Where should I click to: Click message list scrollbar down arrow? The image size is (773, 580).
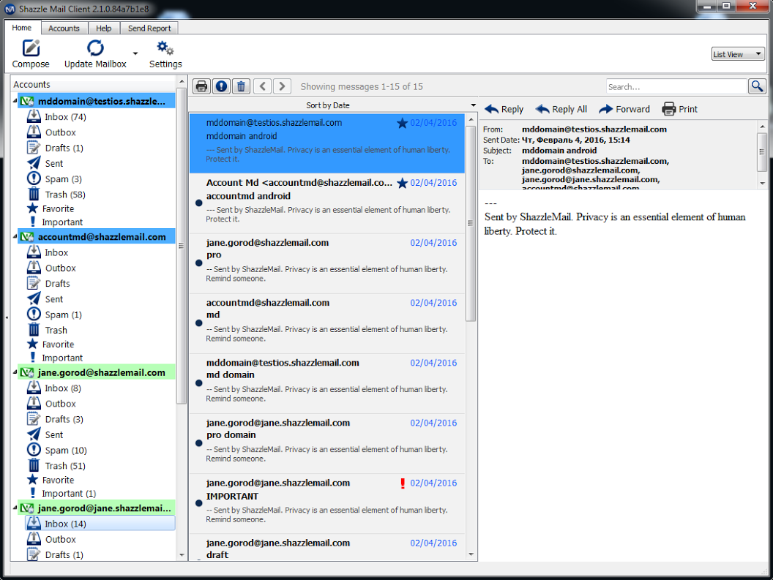click(x=471, y=555)
